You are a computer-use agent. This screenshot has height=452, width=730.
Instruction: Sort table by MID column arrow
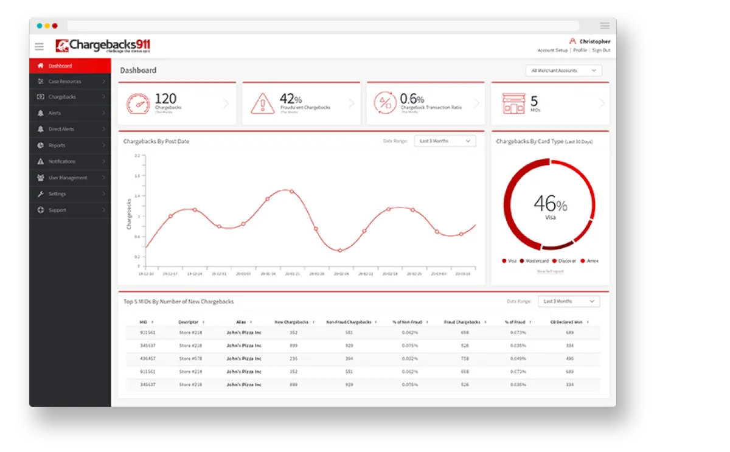(x=152, y=322)
